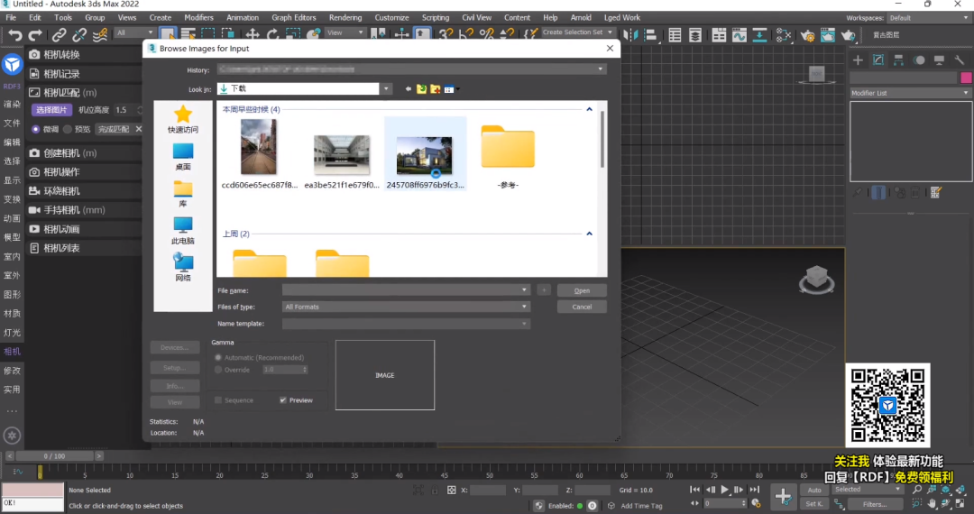Open the Graph Editors menu

(x=294, y=18)
